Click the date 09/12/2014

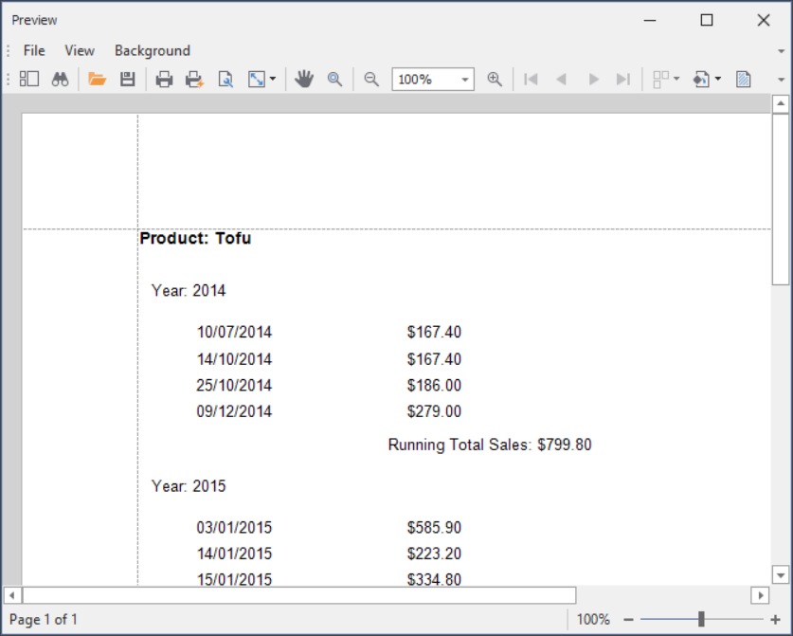(x=234, y=411)
